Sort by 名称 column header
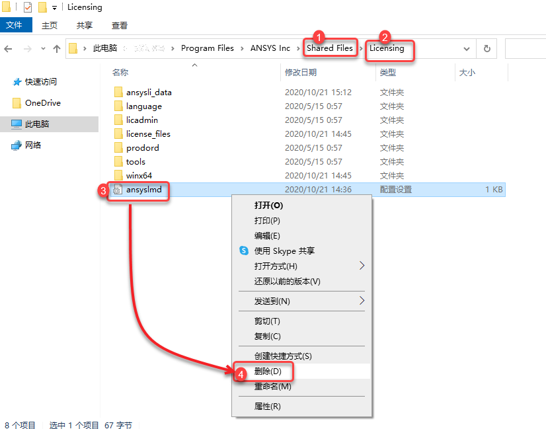This screenshot has width=546, height=429. click(x=120, y=73)
